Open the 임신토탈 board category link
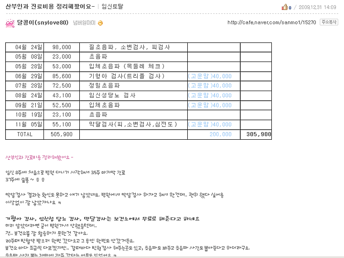The width and height of the screenshot is (344, 258). (x=112, y=7)
